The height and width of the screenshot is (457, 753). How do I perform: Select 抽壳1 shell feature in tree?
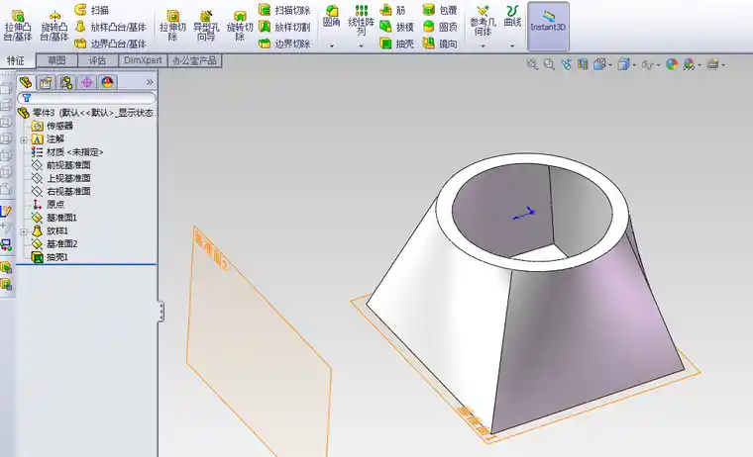pos(50,257)
